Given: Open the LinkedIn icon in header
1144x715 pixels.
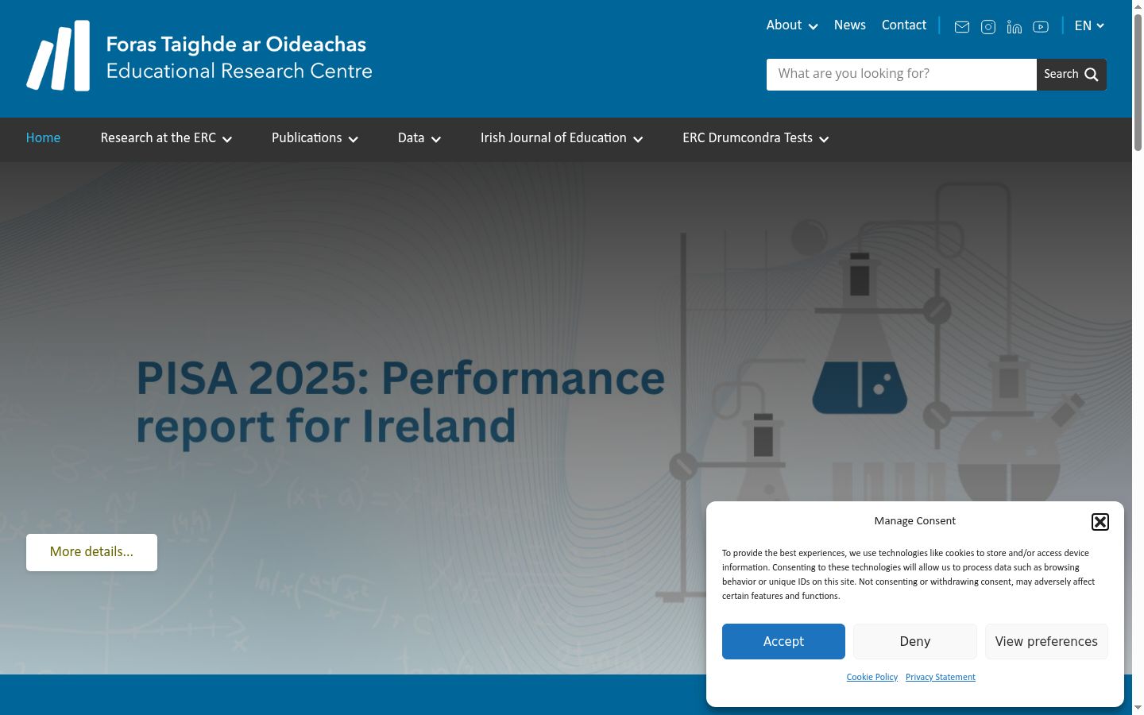Looking at the screenshot, I should click(1015, 27).
